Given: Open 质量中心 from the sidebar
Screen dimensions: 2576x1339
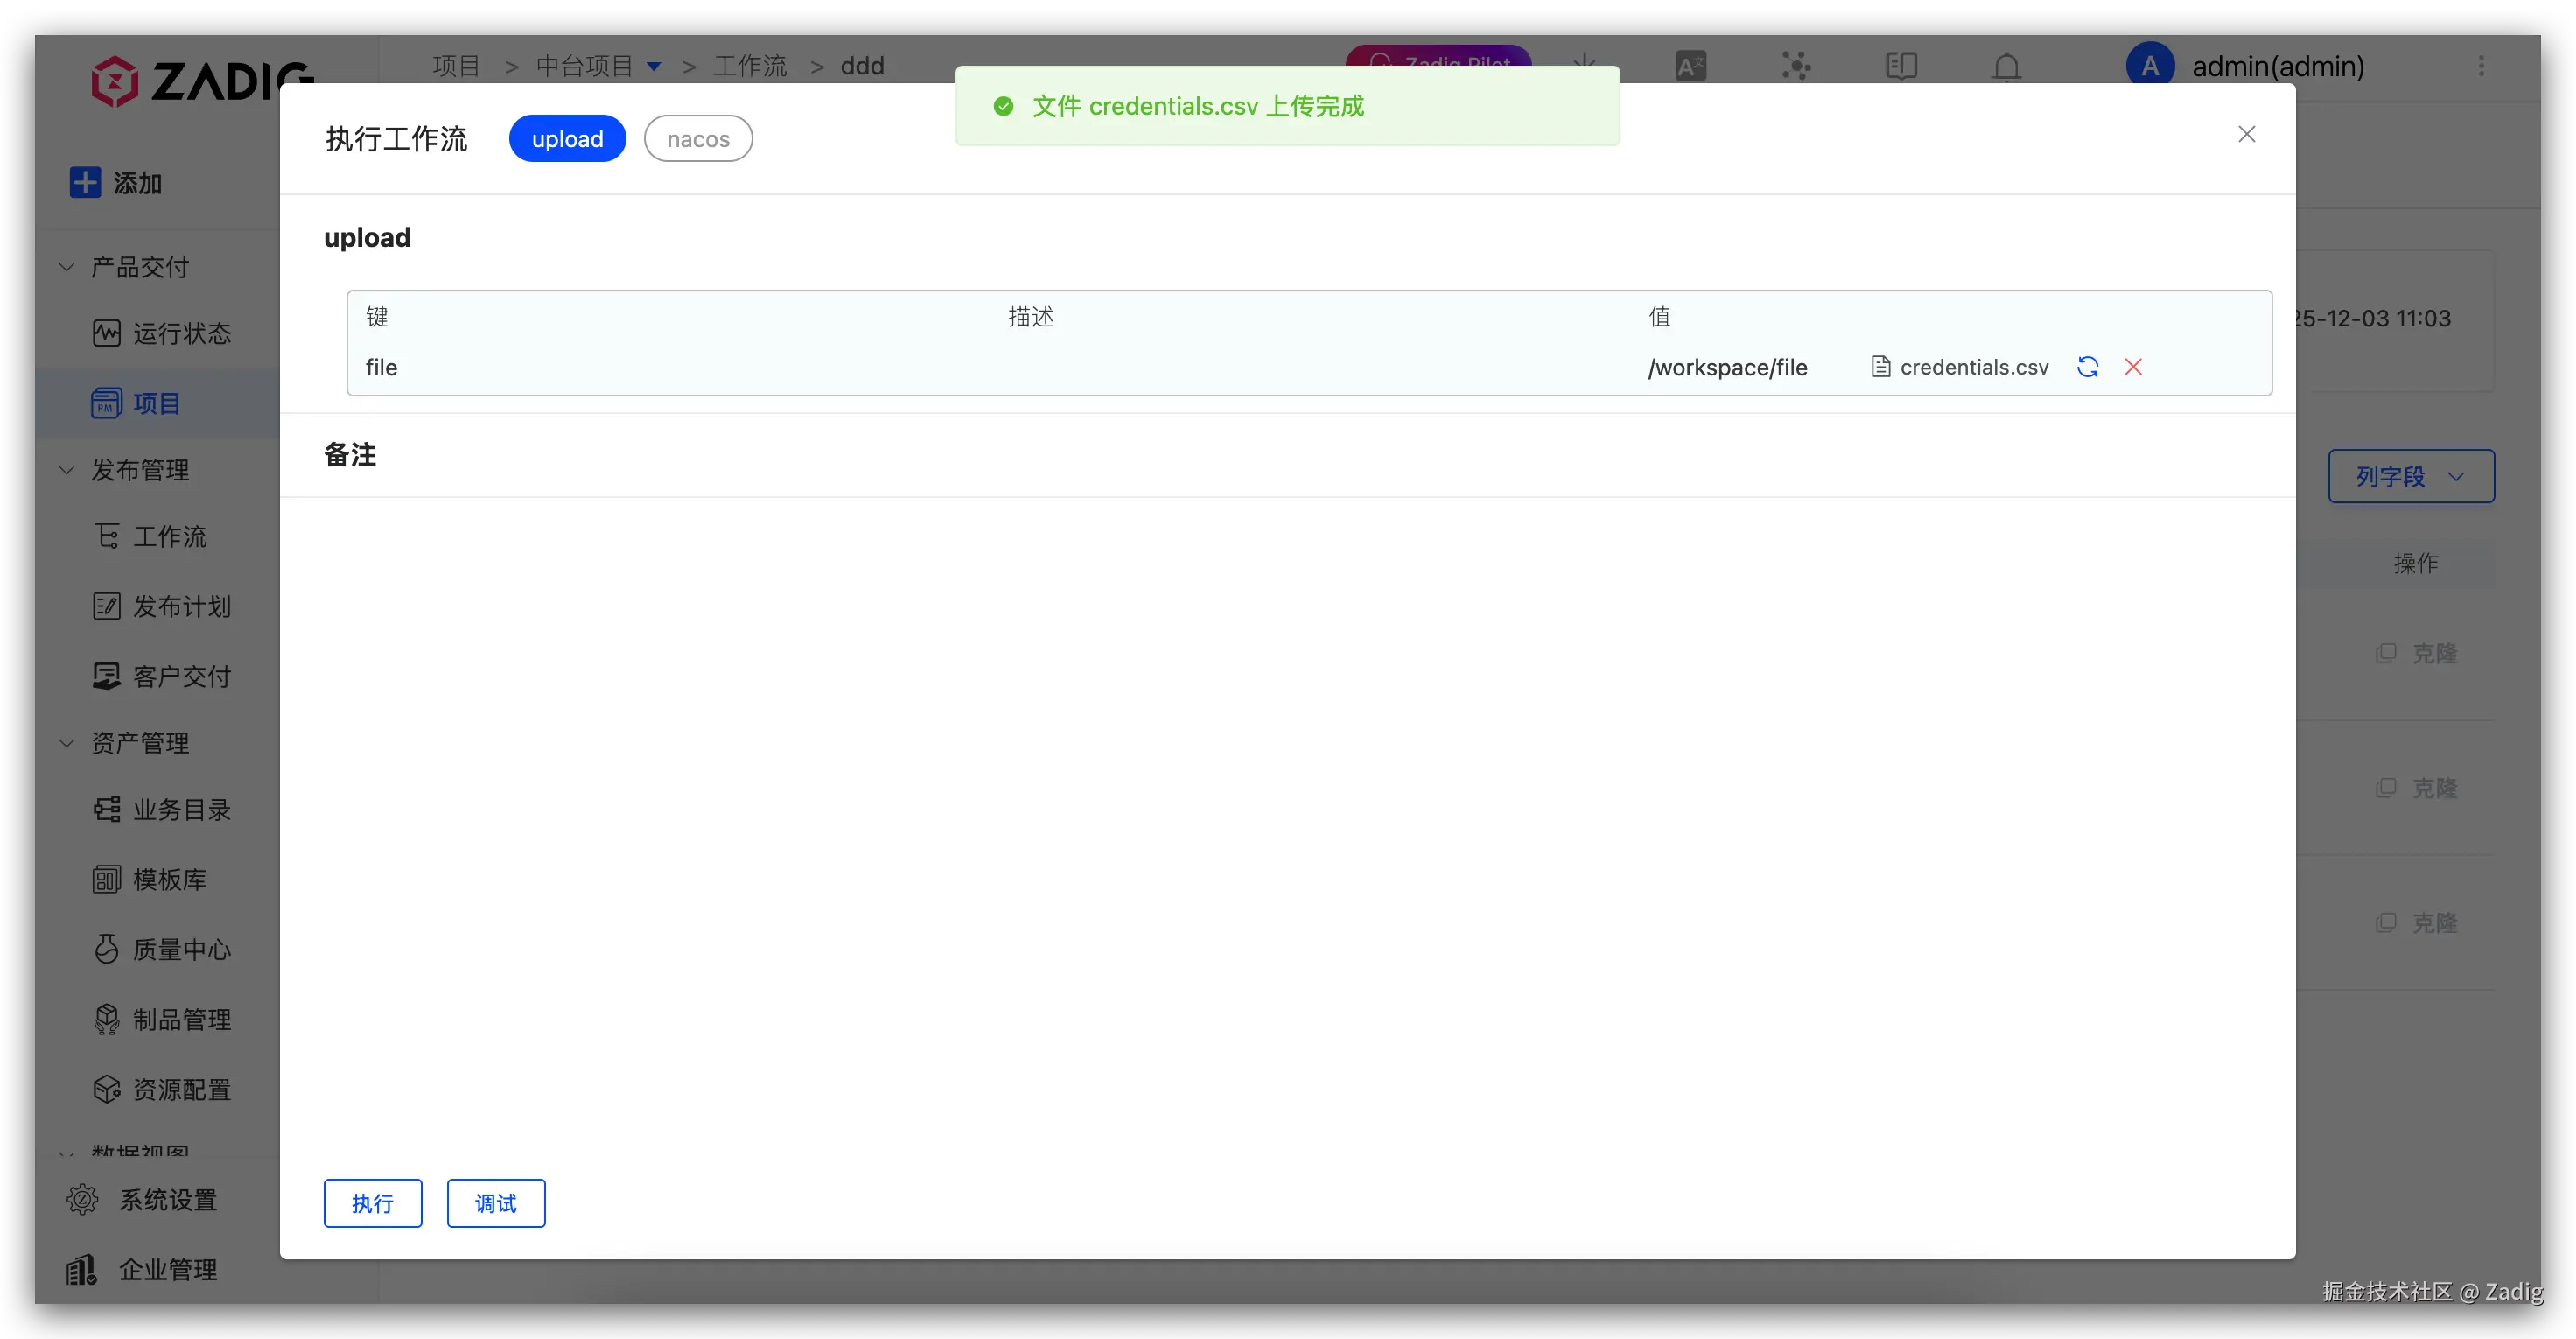Looking at the screenshot, I should pyautogui.click(x=181, y=949).
